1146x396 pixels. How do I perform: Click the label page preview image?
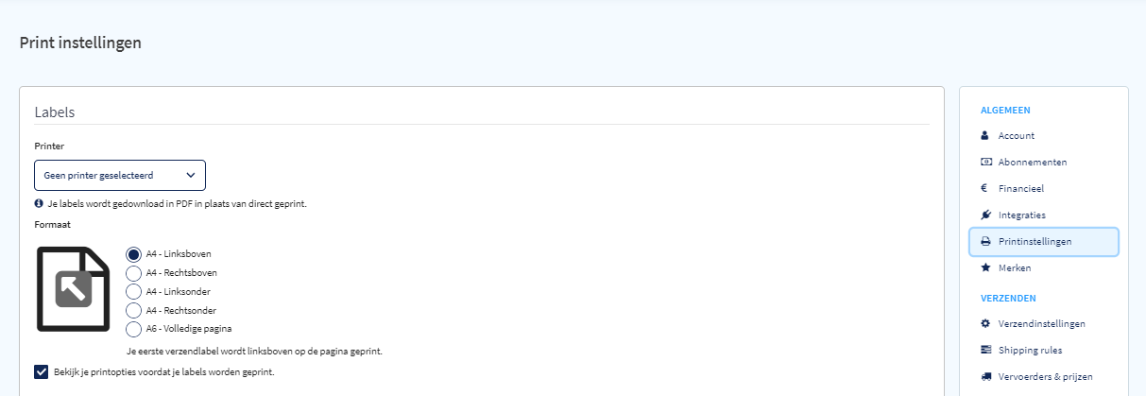click(74, 289)
